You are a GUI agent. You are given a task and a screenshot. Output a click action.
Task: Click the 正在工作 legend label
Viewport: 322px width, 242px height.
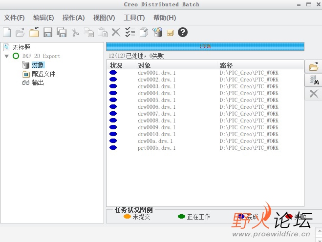198,217
